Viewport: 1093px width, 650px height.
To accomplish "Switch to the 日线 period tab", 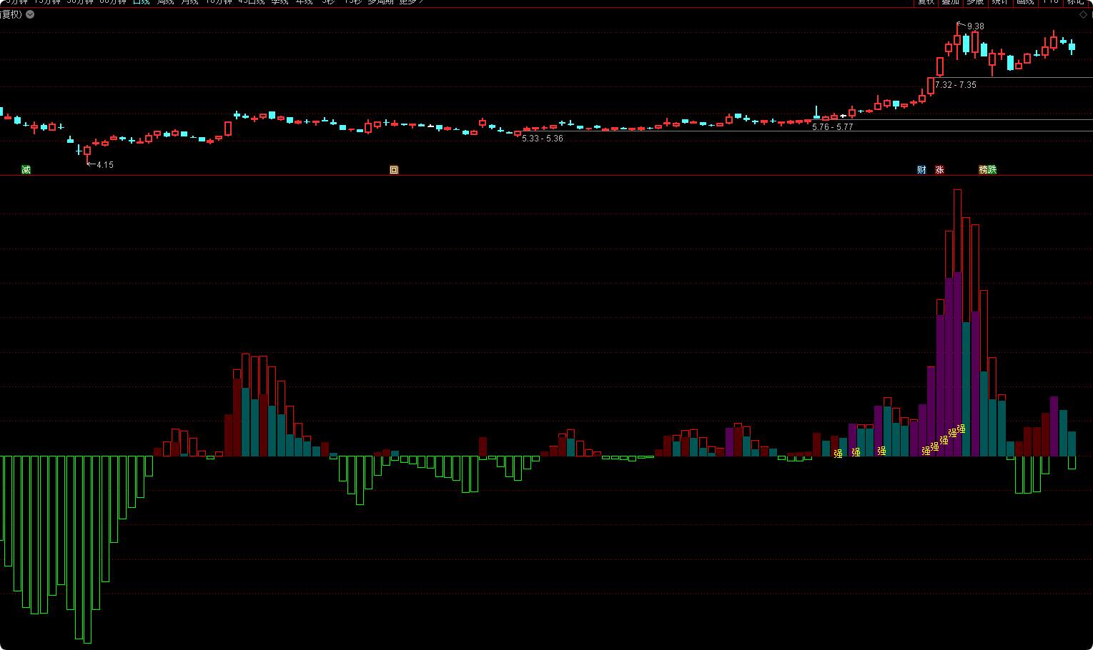I will click(142, 2).
